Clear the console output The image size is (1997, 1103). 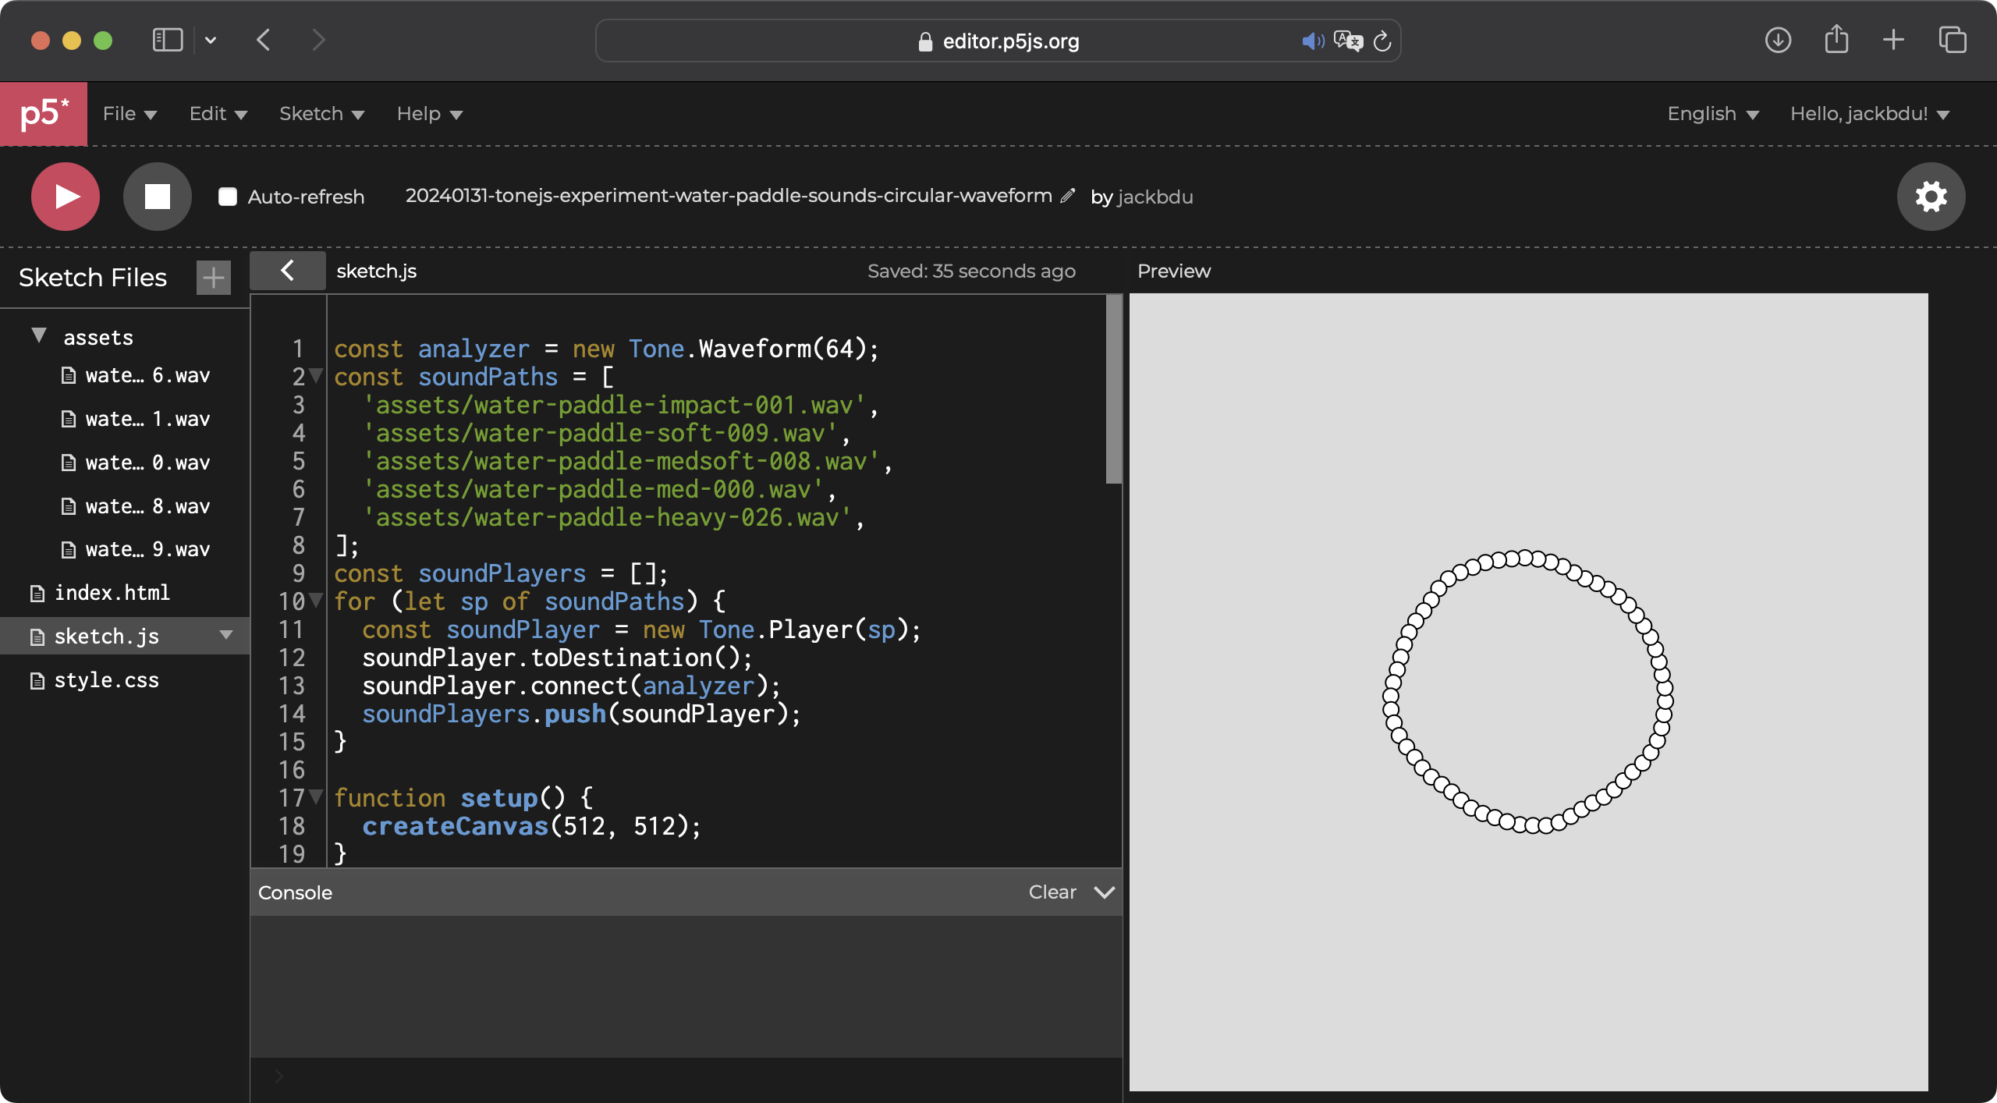pyautogui.click(x=1052, y=892)
